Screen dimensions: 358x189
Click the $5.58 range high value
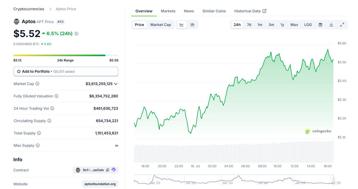pyautogui.click(x=114, y=60)
